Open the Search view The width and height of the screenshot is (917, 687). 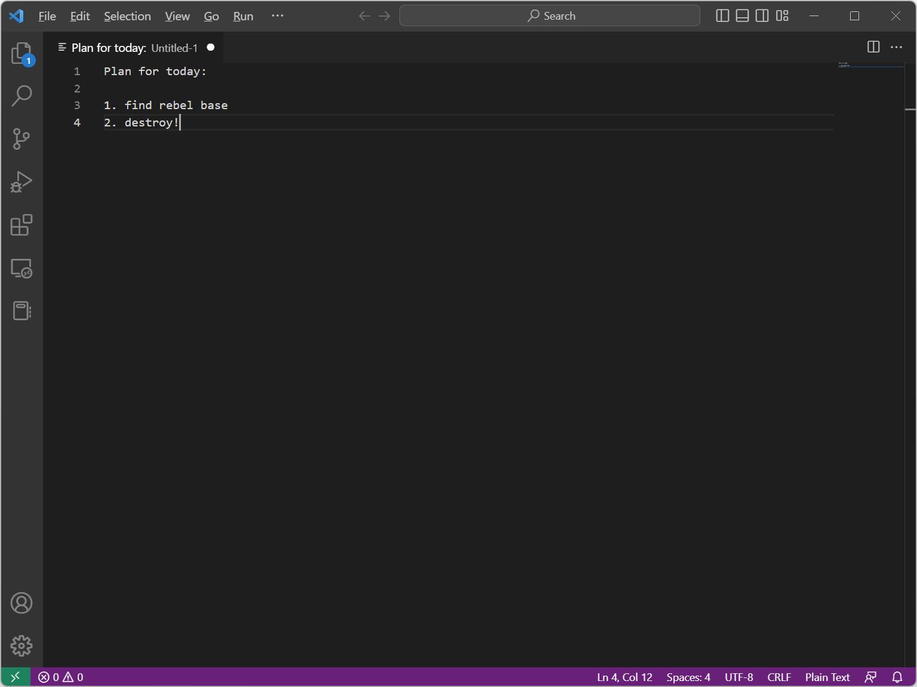coord(21,96)
